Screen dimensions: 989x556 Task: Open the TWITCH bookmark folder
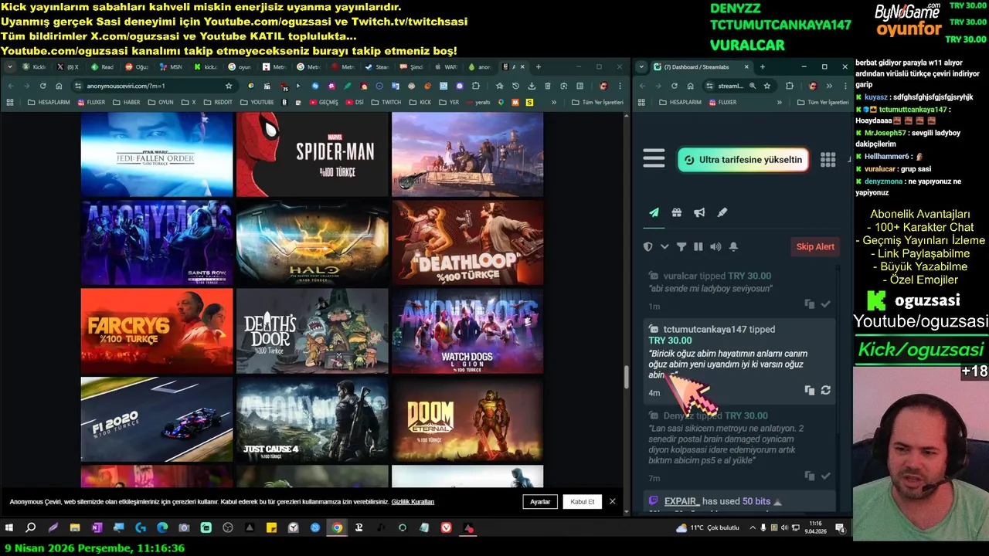(x=386, y=102)
